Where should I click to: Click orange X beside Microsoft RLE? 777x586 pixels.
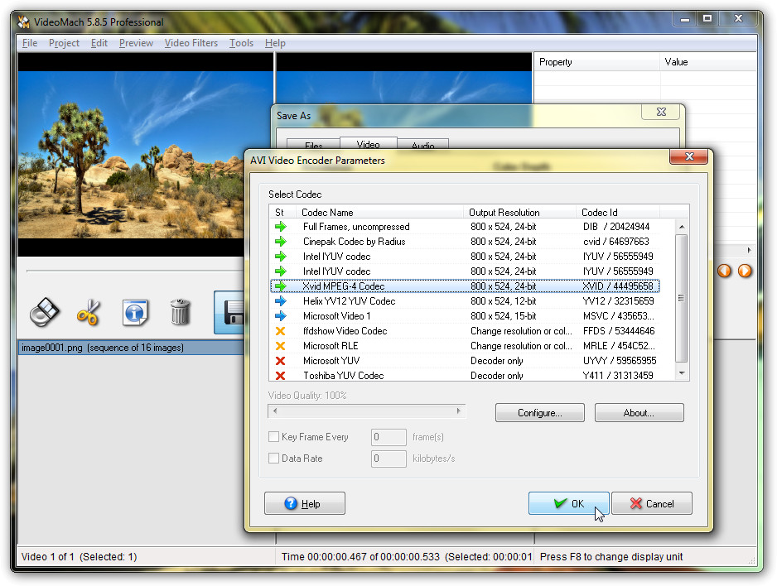(x=281, y=345)
